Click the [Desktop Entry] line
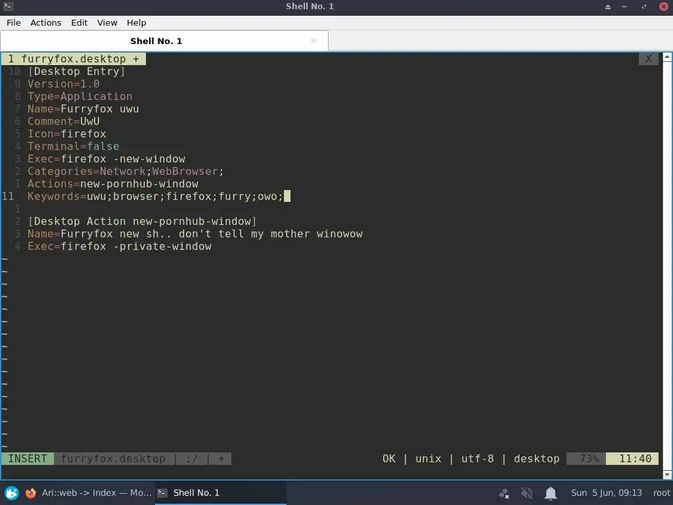 coord(76,71)
